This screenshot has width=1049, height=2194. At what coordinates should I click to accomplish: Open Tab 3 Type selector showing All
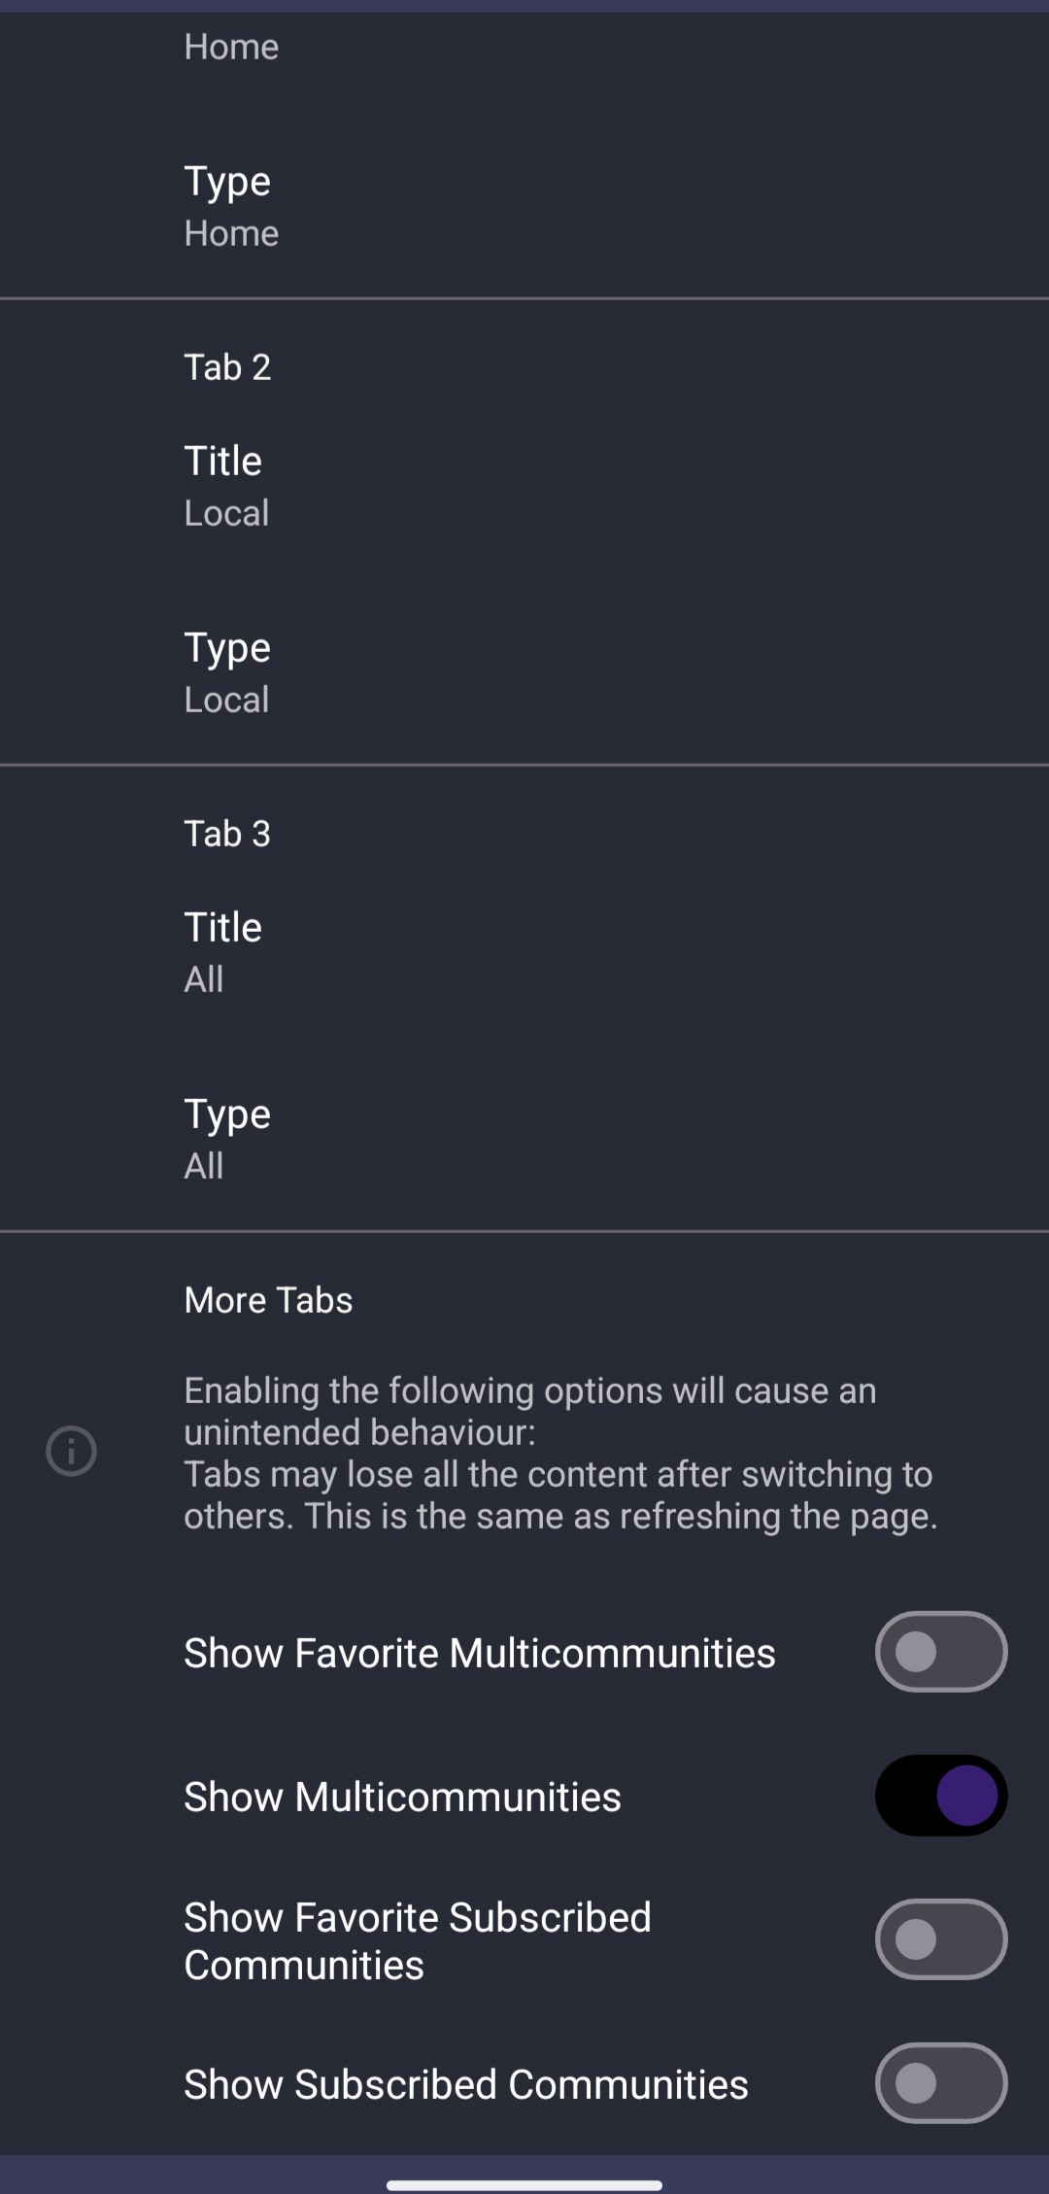tap(524, 1139)
